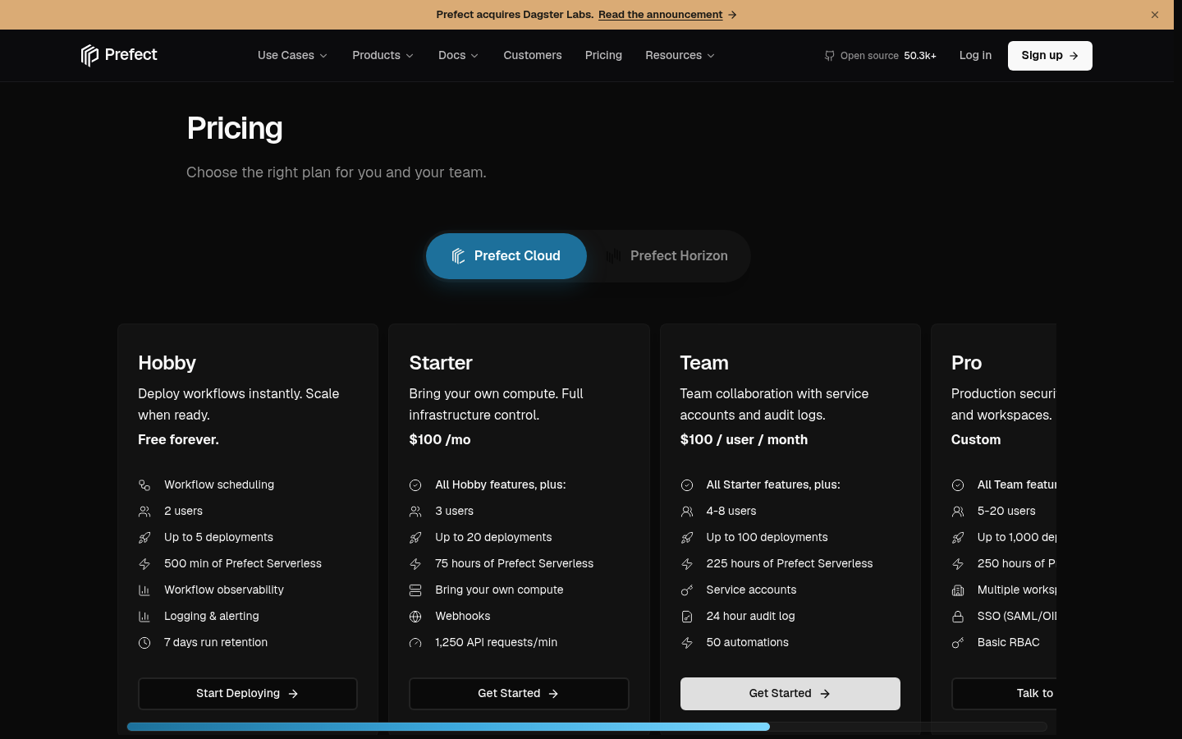
Task: Click rocket icon beside Up to 20 deployments
Action: pos(415,538)
